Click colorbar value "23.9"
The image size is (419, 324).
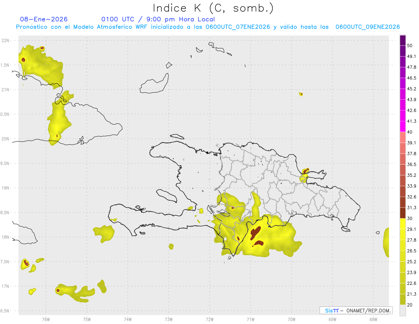pos(412,273)
